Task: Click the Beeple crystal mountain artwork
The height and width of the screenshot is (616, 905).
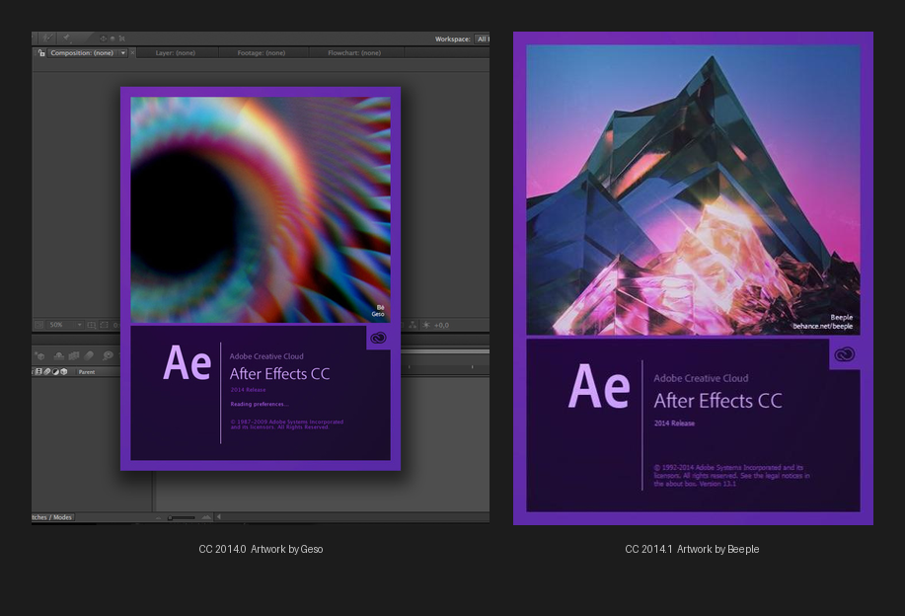Action: (x=693, y=190)
